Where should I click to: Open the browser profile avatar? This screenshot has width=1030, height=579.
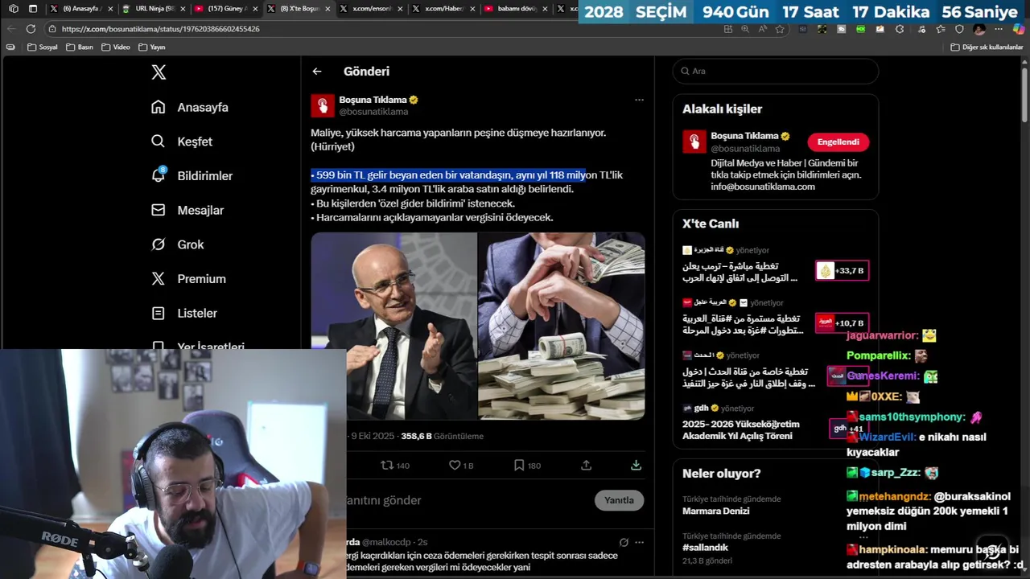[x=979, y=29]
